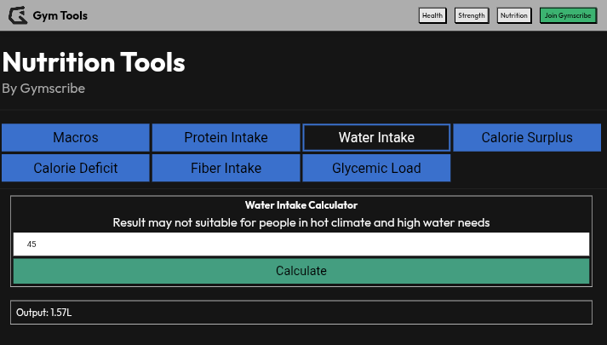607x345 pixels.
Task: Select the Water Intake tab
Action: (x=376, y=137)
